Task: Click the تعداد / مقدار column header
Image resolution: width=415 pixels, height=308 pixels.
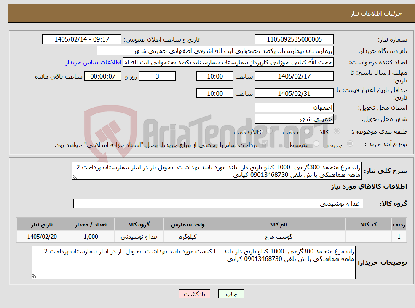Action: (x=91, y=225)
